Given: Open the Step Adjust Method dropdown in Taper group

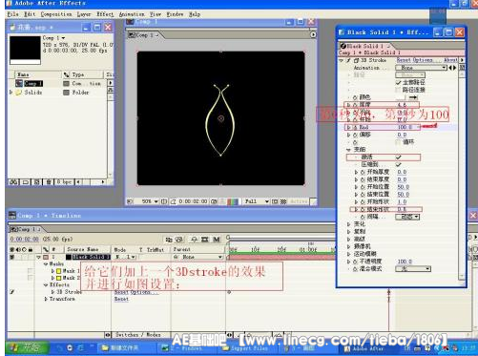Looking at the screenshot, I should [407, 217].
